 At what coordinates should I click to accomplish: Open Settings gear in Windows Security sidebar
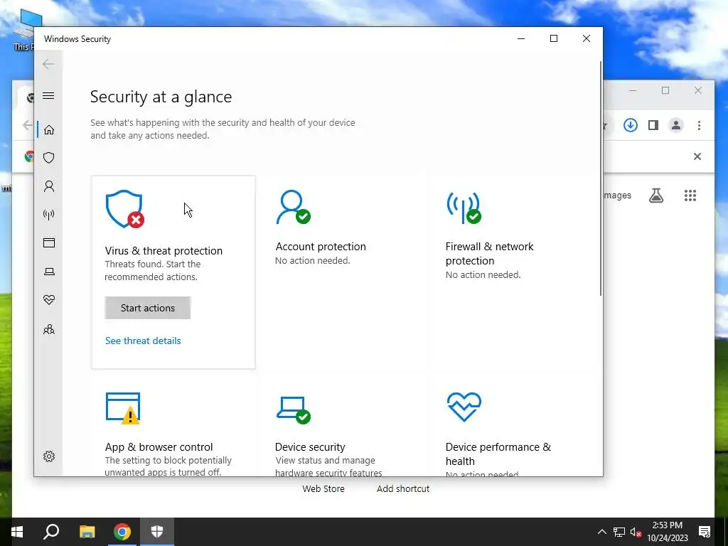tap(49, 456)
